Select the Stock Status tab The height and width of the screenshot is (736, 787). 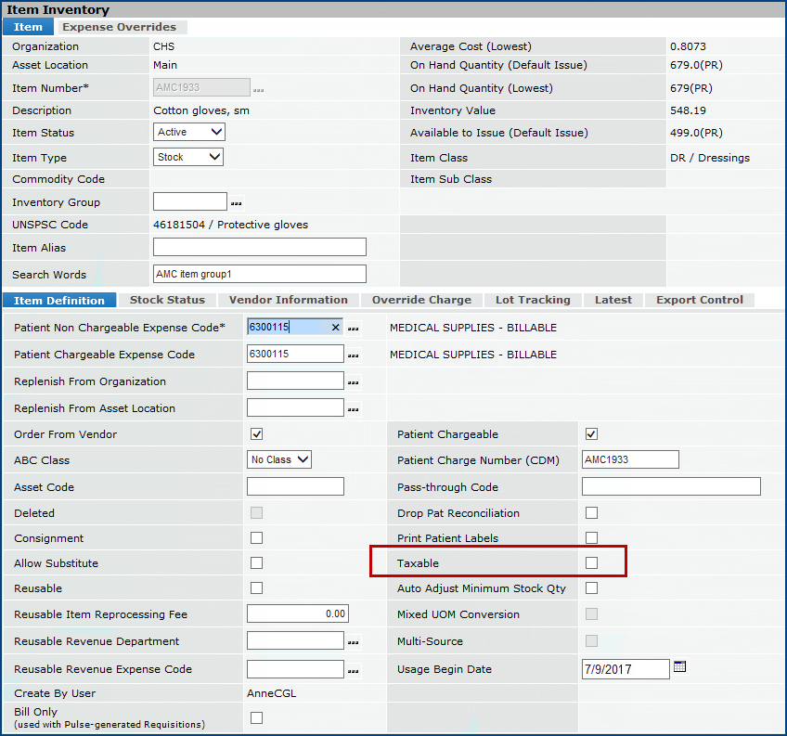point(167,300)
